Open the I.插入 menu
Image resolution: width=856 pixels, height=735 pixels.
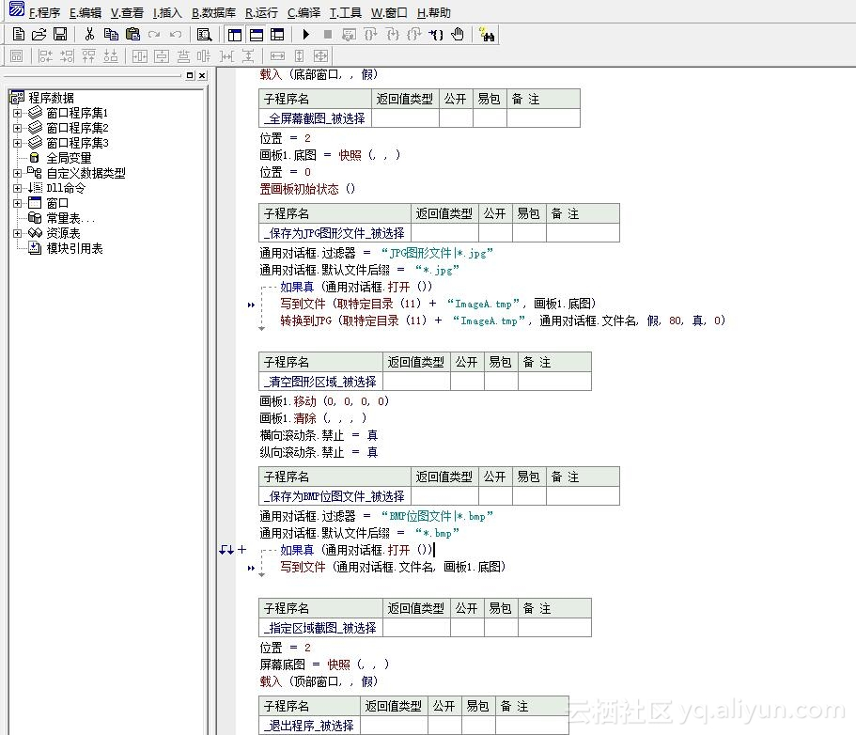pos(167,12)
